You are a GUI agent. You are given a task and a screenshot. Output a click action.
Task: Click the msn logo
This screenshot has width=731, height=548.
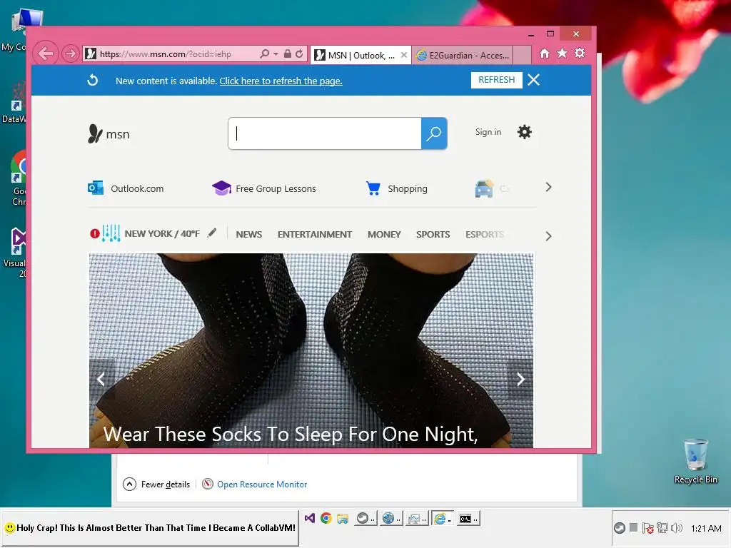[x=109, y=133]
